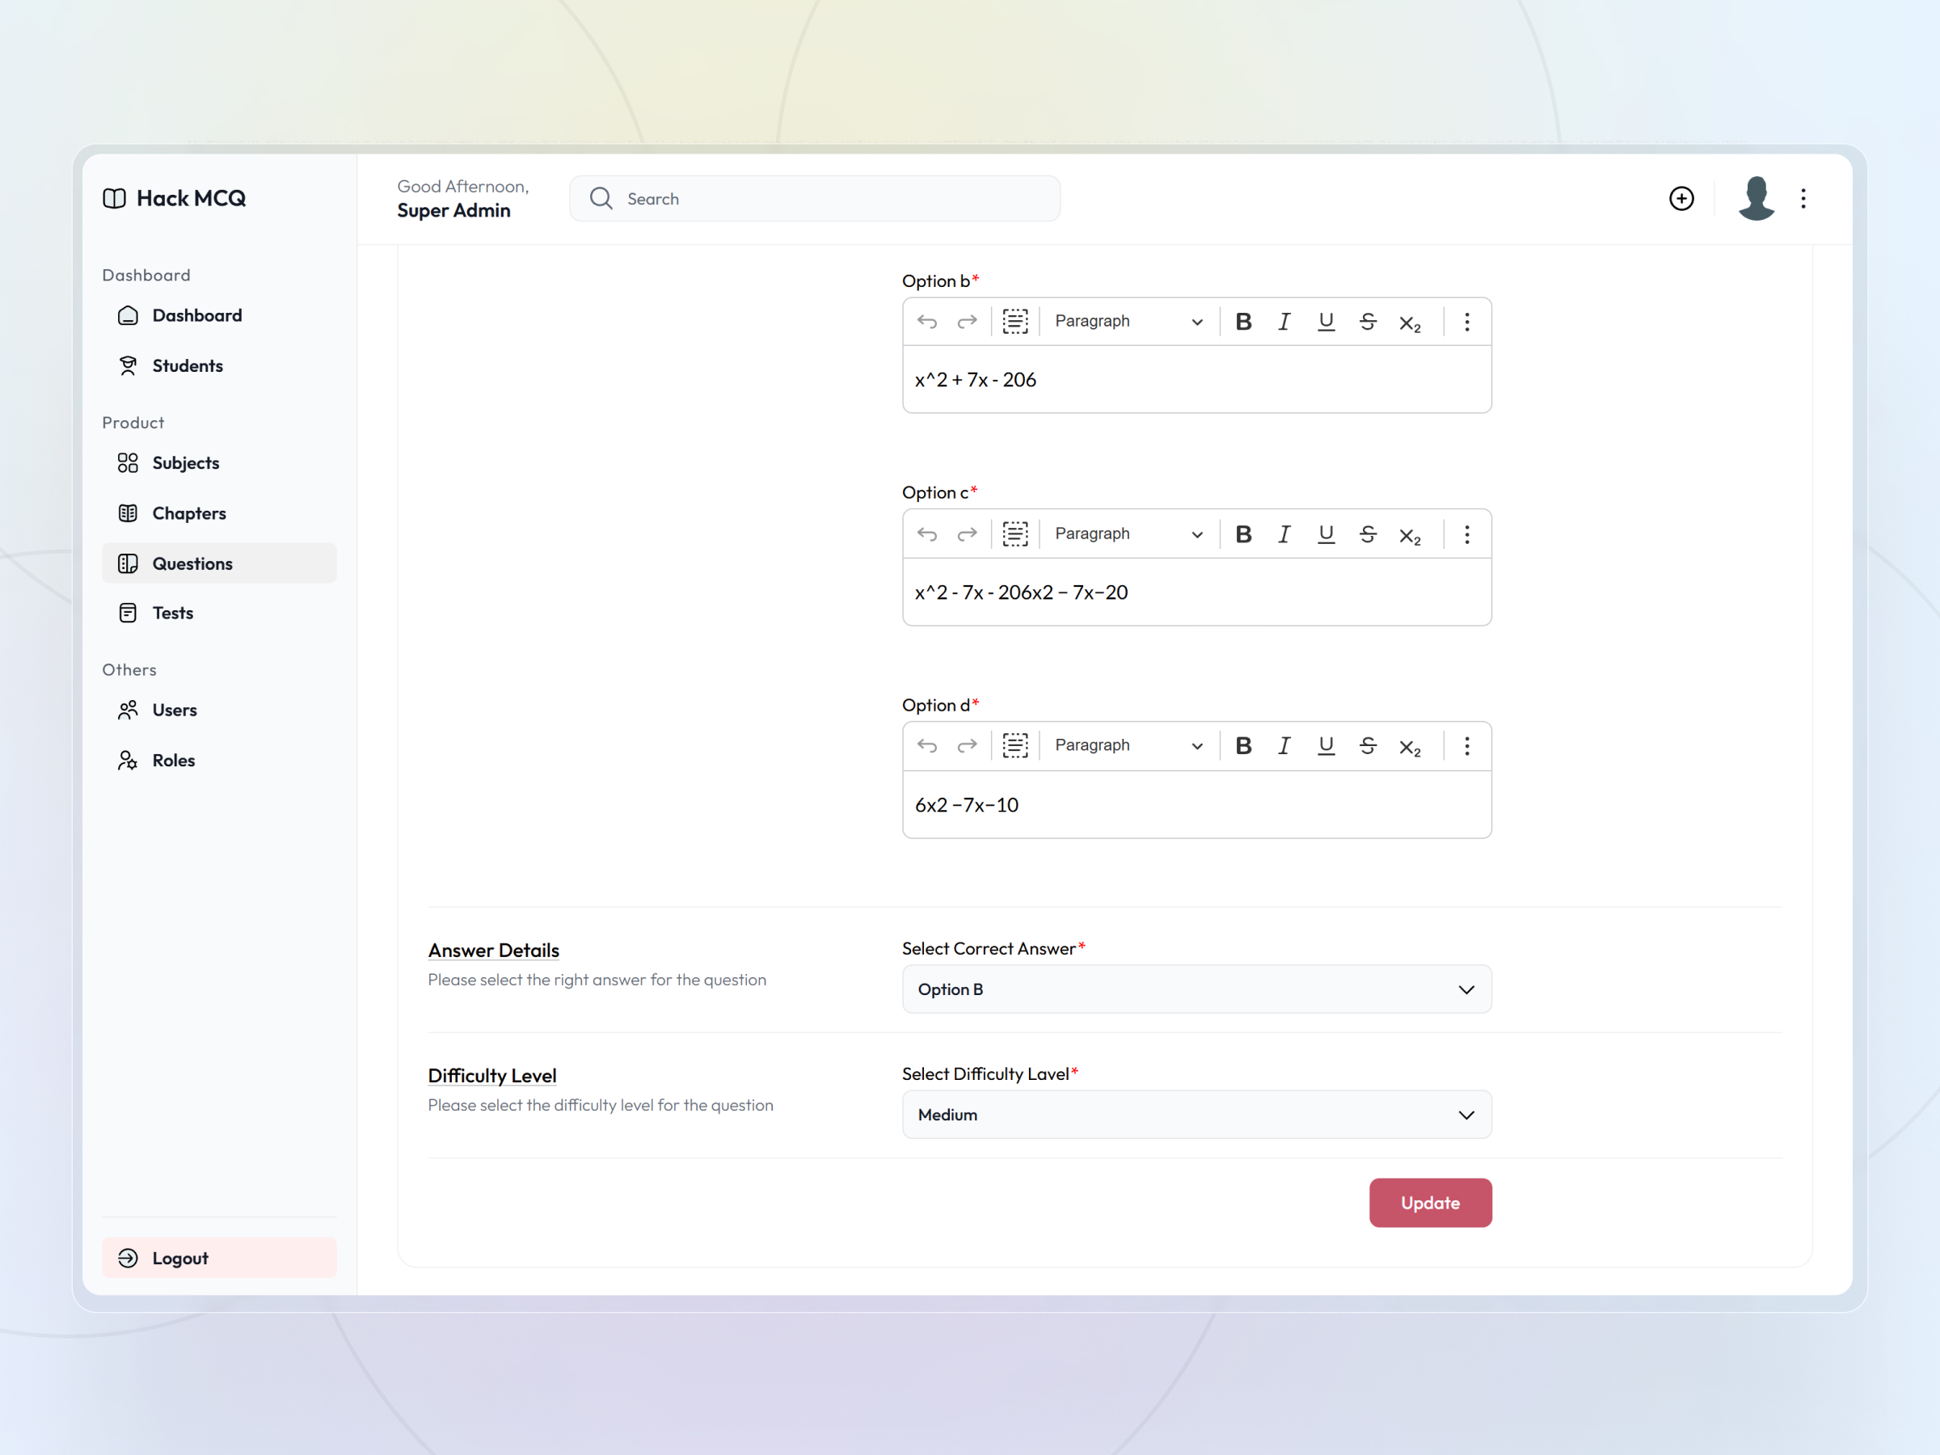
Task: Redo changes in the Option c editor
Action: pos(968,533)
